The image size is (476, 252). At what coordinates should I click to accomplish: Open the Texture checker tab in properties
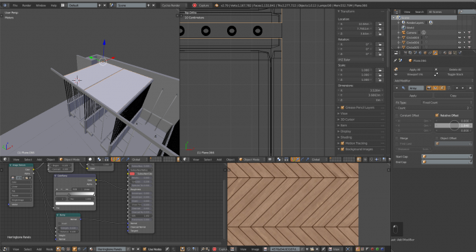450,53
